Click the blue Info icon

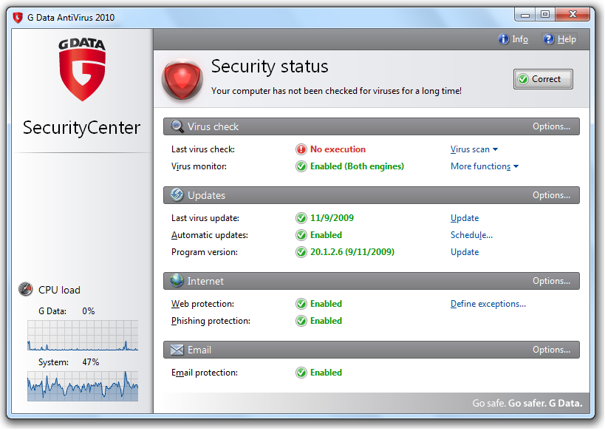pyautogui.click(x=503, y=39)
